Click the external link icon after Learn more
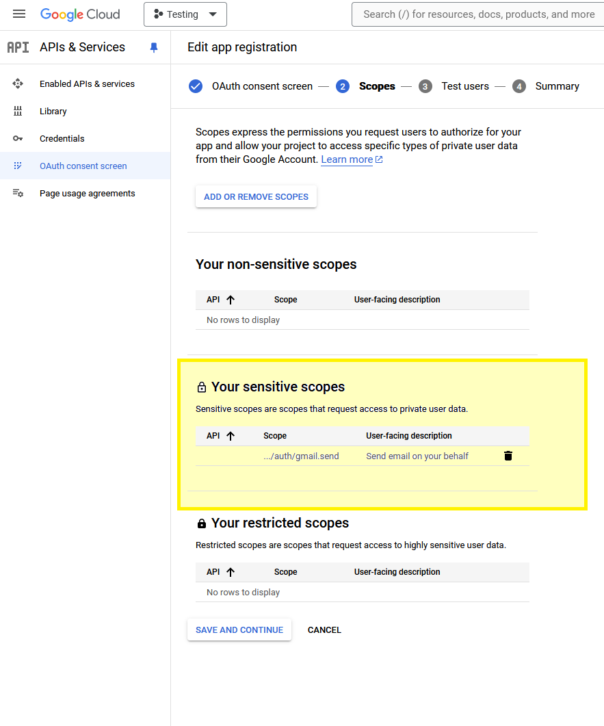Viewport: 604px width, 726px height. click(379, 159)
